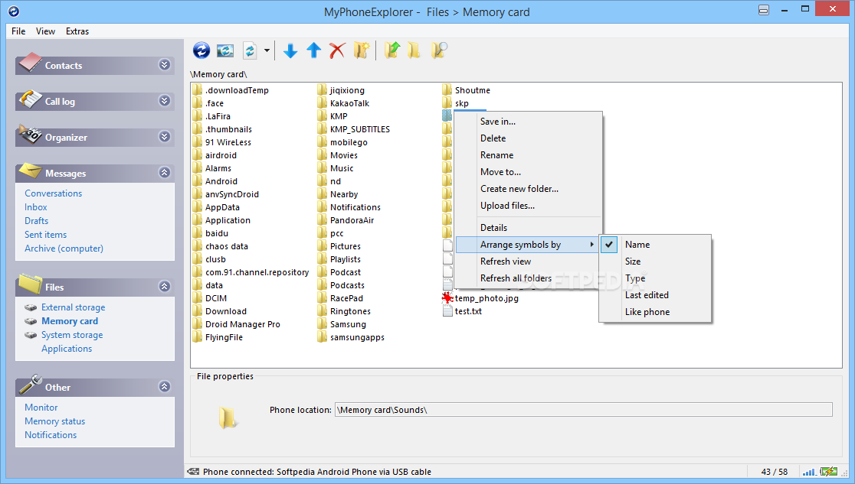Expand the Call log panel chevron
The image size is (855, 484).
164,101
